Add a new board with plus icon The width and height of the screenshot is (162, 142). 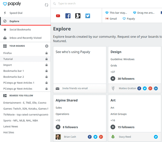pos(47,46)
